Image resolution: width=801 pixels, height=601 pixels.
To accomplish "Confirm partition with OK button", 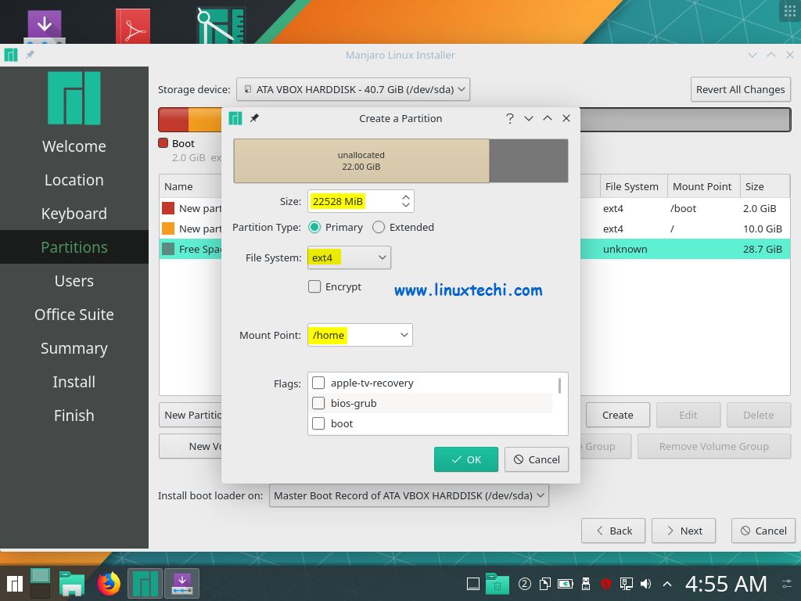I will tap(465, 459).
